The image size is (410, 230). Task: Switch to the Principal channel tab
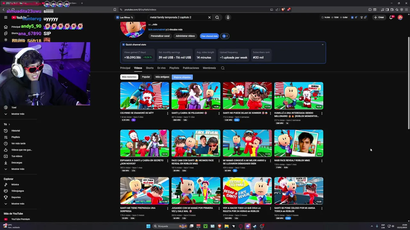(125, 68)
